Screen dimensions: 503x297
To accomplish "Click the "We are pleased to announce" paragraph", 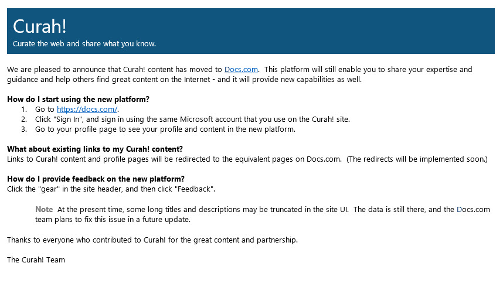I will (x=111, y=70).
